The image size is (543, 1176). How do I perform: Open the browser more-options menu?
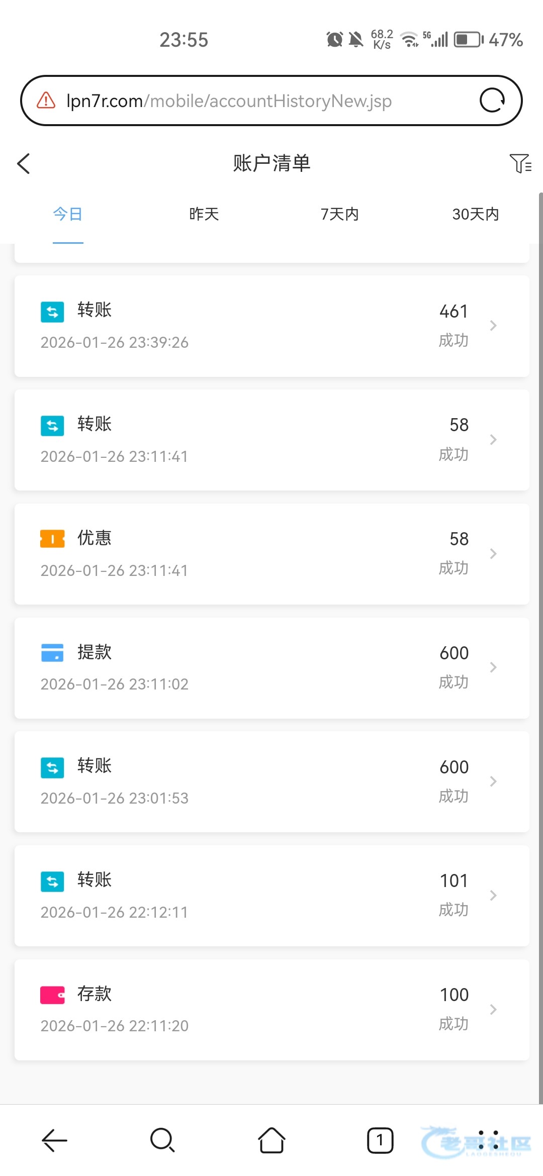tap(488, 1140)
